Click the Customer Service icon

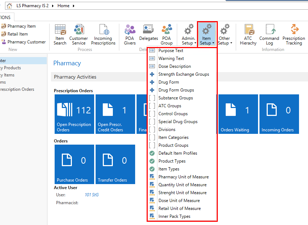click(x=78, y=35)
